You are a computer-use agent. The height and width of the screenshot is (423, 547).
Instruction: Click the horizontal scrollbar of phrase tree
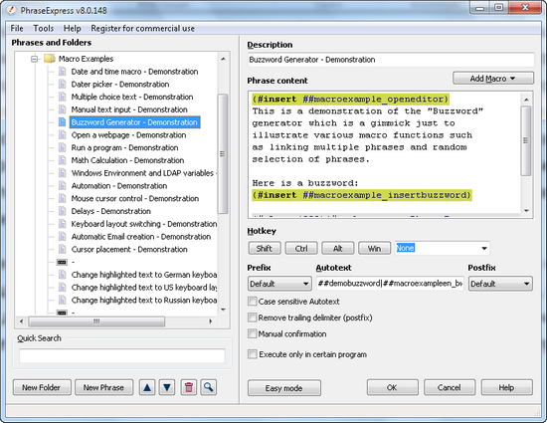click(x=116, y=321)
